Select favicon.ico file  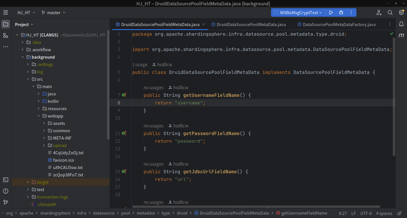pyautogui.click(x=61, y=160)
